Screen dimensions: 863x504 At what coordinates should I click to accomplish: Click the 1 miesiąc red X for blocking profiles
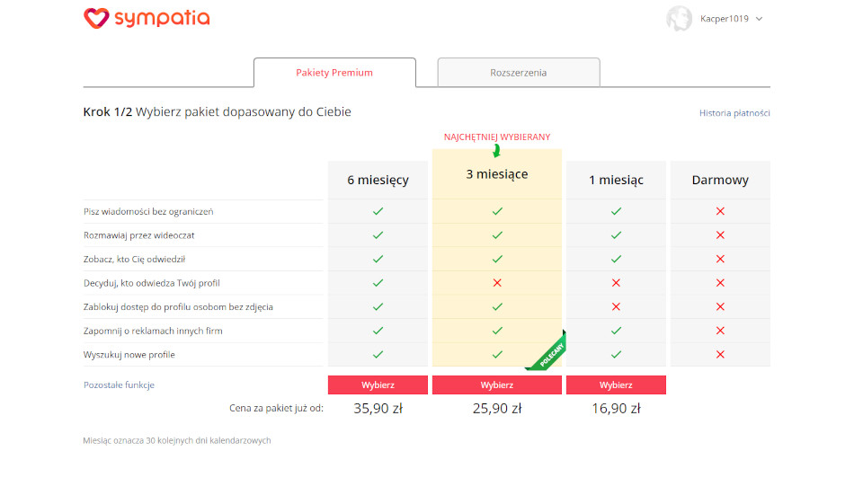point(616,306)
